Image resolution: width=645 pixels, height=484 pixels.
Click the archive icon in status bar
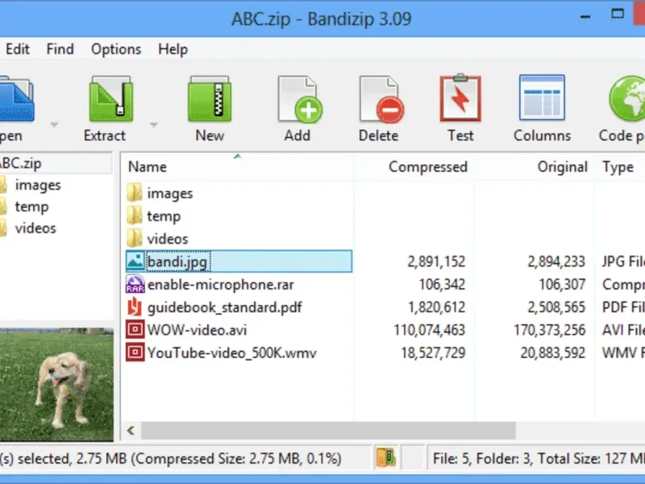385,458
